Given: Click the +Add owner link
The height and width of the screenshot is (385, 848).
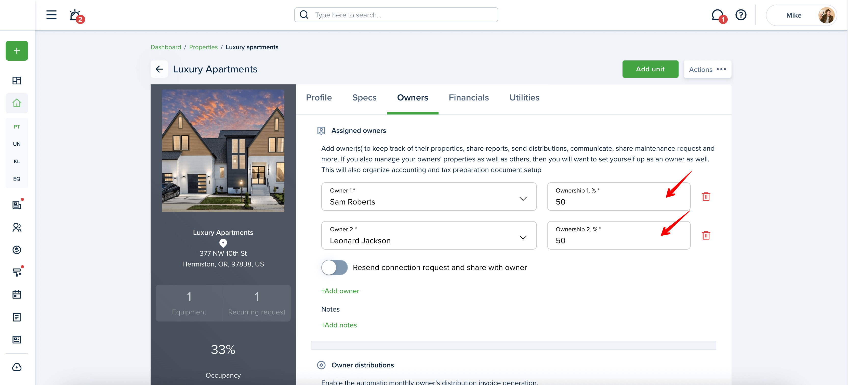Looking at the screenshot, I should pyautogui.click(x=340, y=291).
